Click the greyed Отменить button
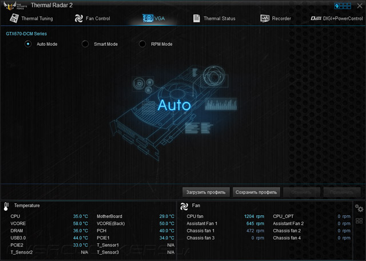This screenshot has height=261, width=366. point(301,192)
